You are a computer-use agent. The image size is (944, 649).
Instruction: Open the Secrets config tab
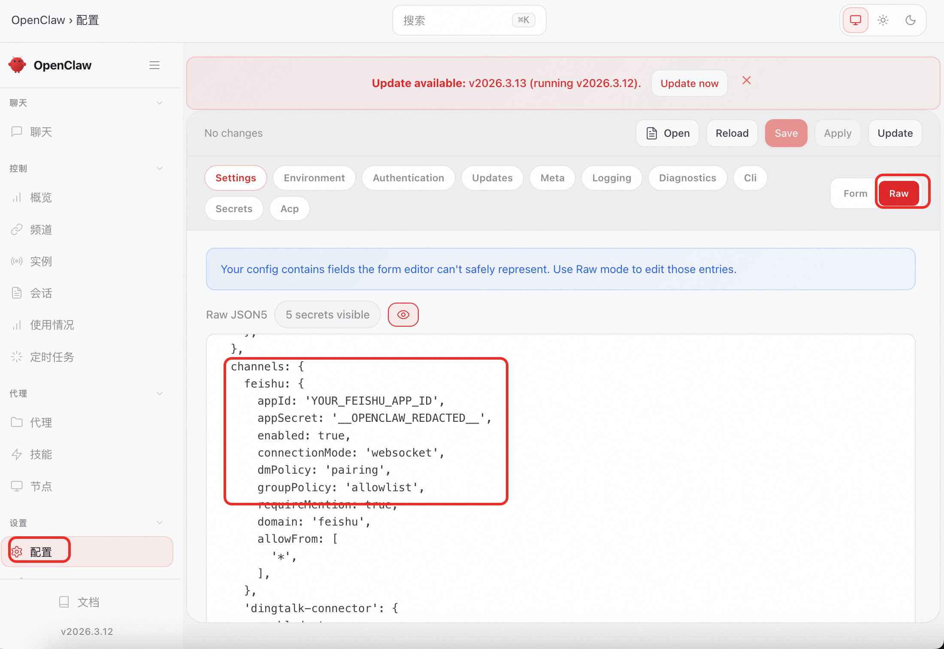pos(234,209)
